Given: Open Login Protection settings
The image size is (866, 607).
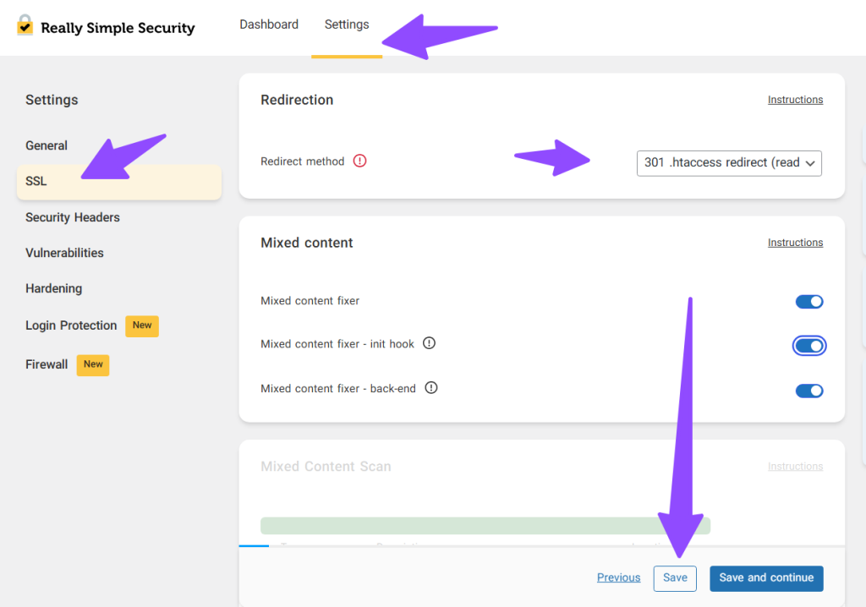Looking at the screenshot, I should tap(71, 325).
